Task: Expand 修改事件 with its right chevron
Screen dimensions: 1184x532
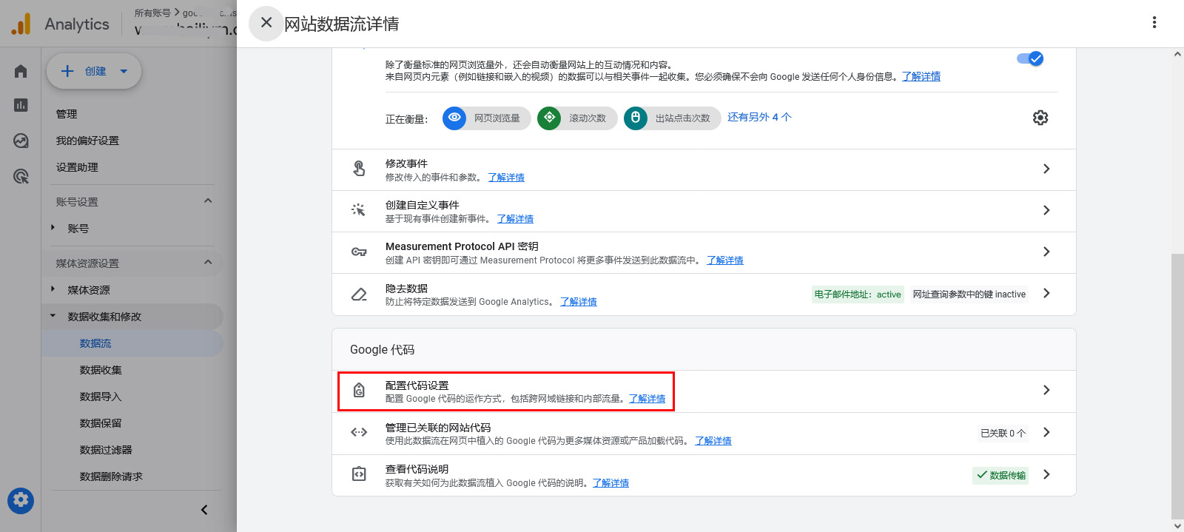Action: 1046,169
